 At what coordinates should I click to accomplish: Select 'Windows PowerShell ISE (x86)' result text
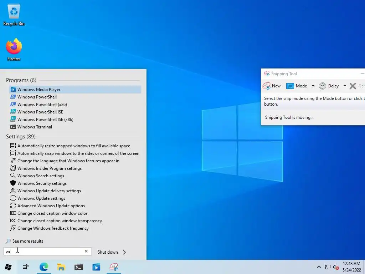coord(45,119)
